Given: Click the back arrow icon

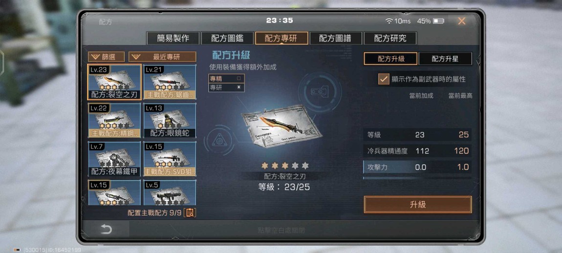Looking at the screenshot, I should click(106, 230).
